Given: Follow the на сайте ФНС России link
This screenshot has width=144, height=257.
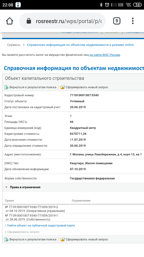Looking at the screenshot, I should (105, 55).
